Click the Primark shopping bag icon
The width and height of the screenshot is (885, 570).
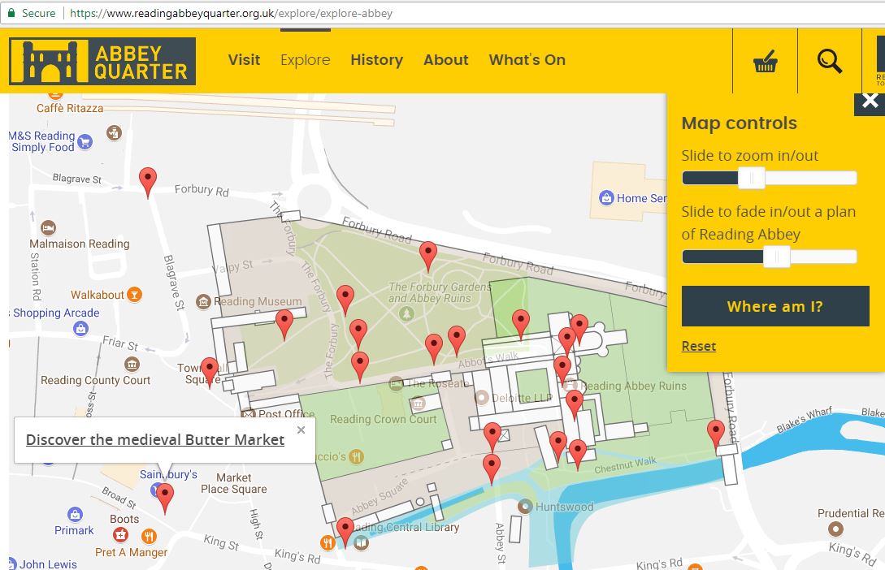coord(75,514)
